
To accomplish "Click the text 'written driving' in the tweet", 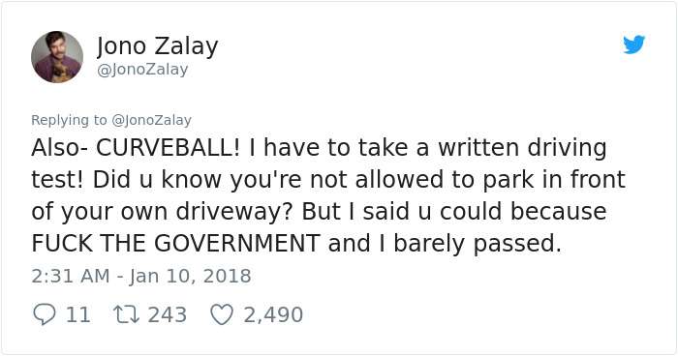I will [x=522, y=148].
